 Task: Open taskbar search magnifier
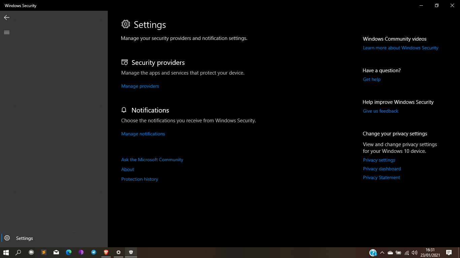tap(19, 252)
